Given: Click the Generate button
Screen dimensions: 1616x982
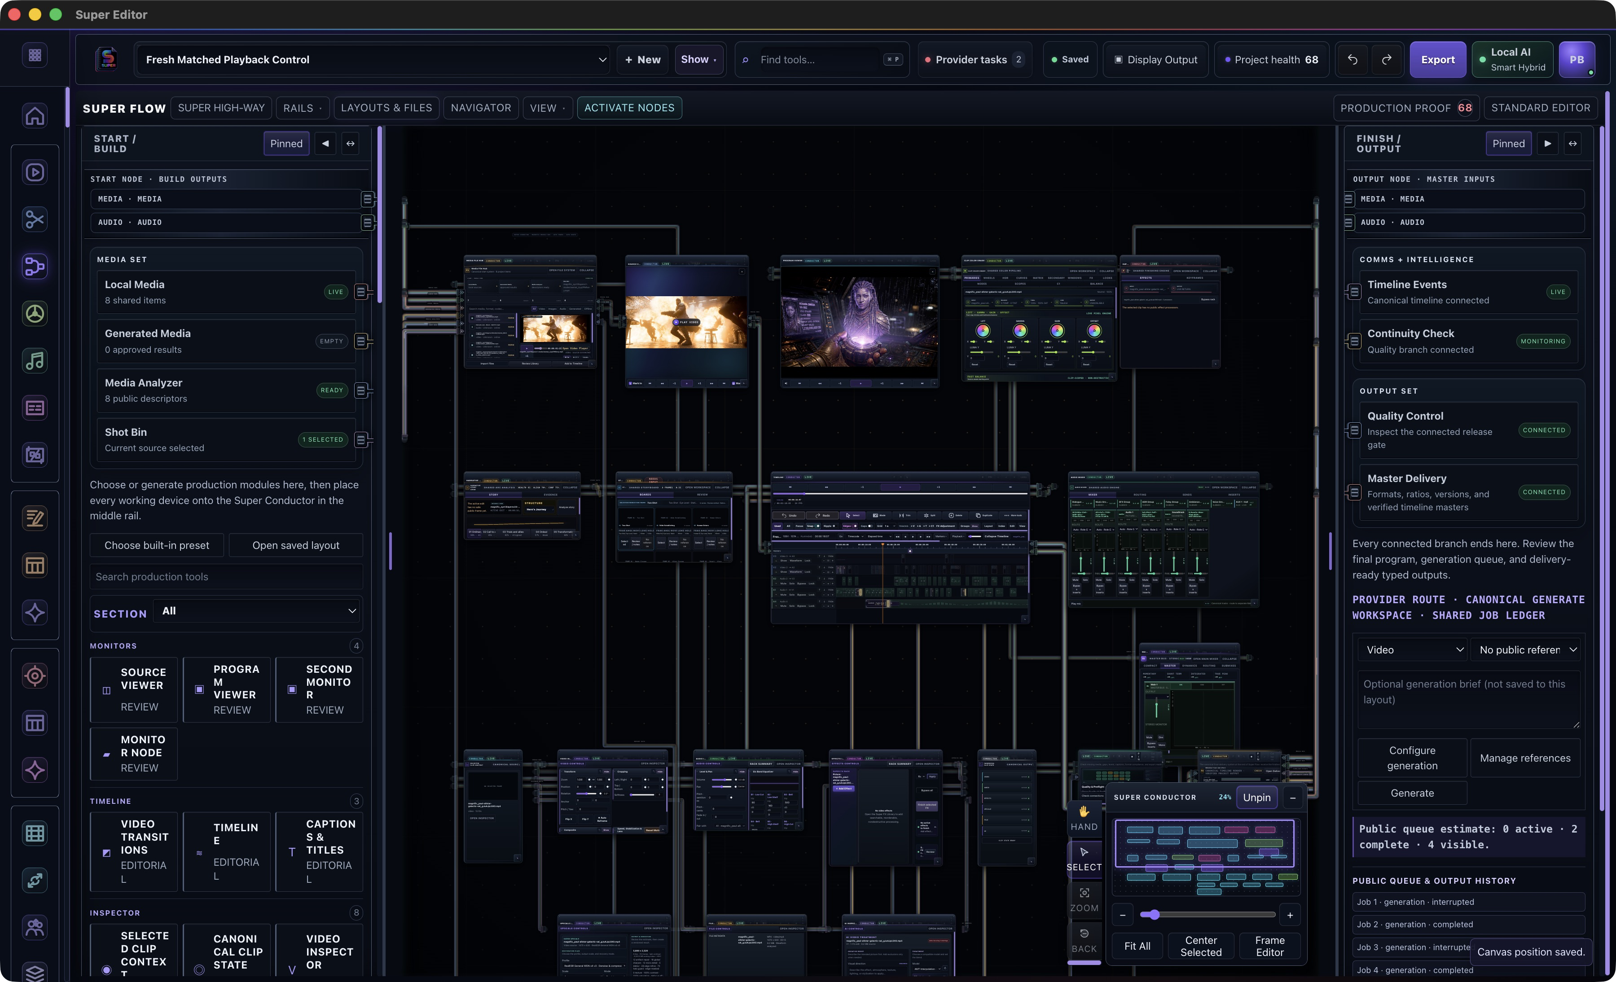Looking at the screenshot, I should tap(1412, 793).
